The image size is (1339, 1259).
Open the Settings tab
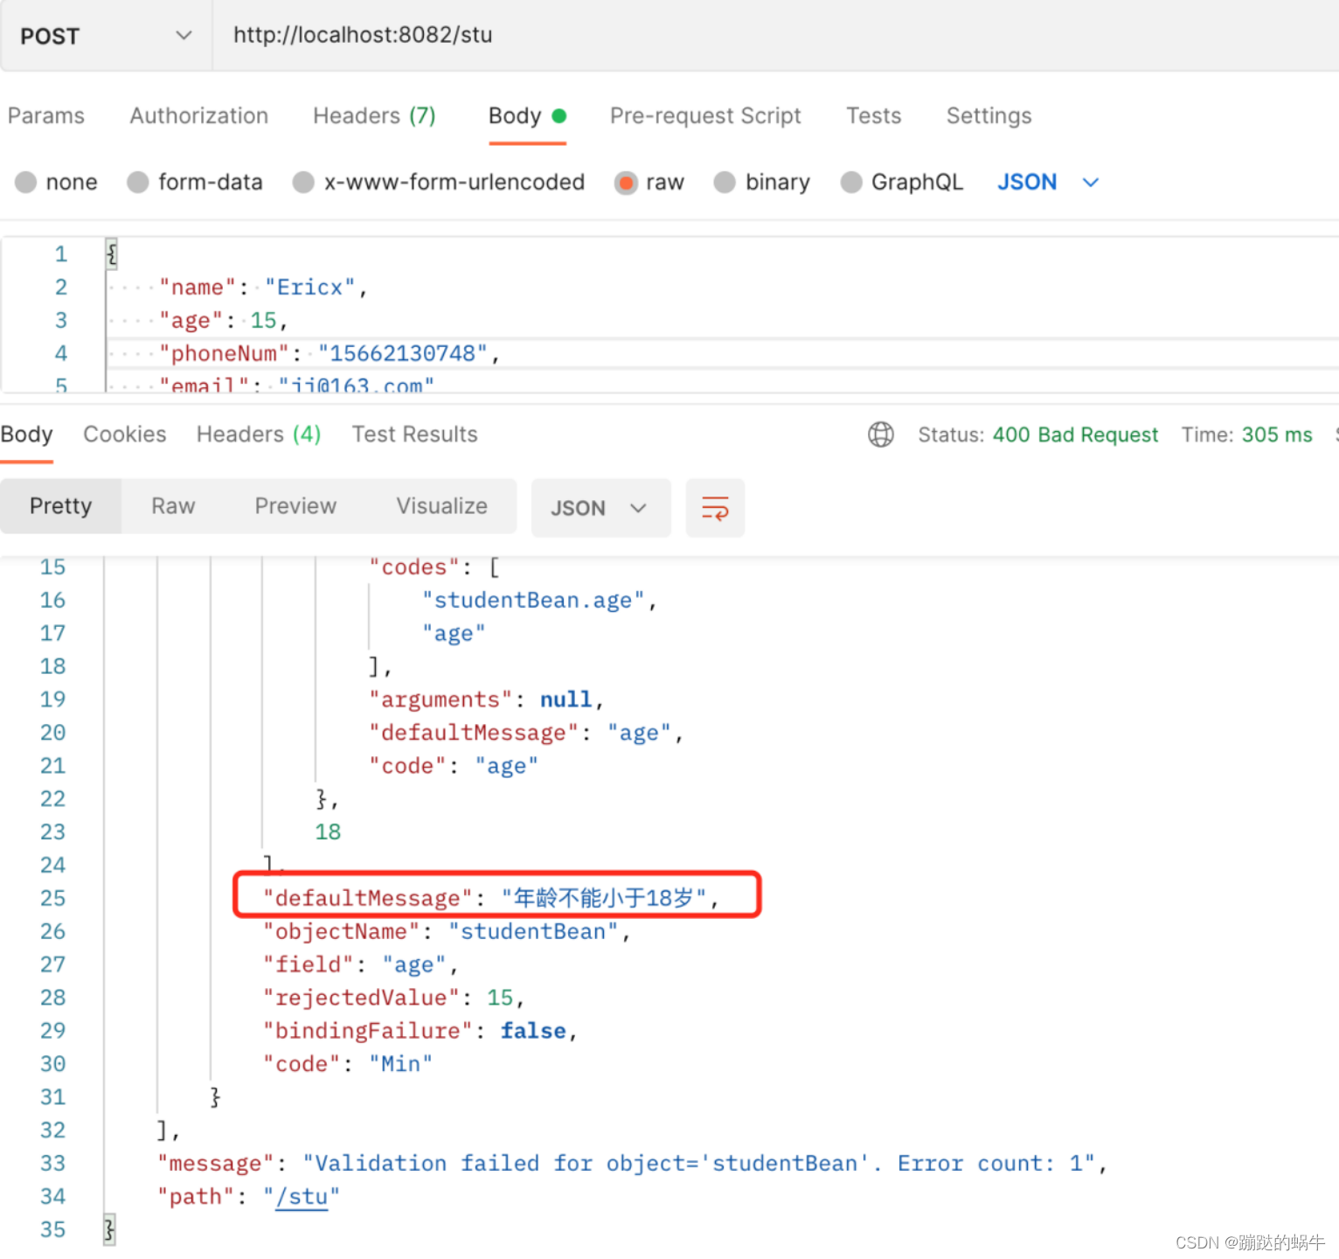point(989,115)
